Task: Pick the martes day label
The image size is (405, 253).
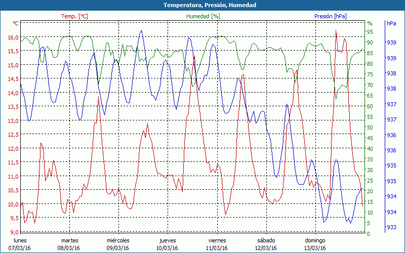Action: 69,240
